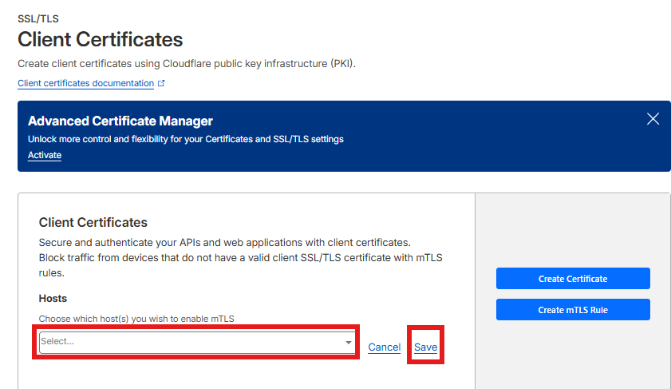
Task: Click 'Unlock more control and flexibility' banner text
Action: [186, 139]
